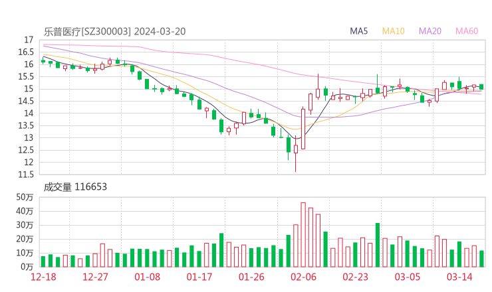Click the 12-27 date label
This screenshot has height=292, width=492.
click(x=95, y=277)
